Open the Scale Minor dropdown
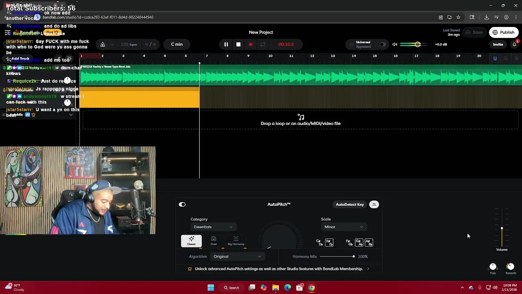 click(343, 227)
